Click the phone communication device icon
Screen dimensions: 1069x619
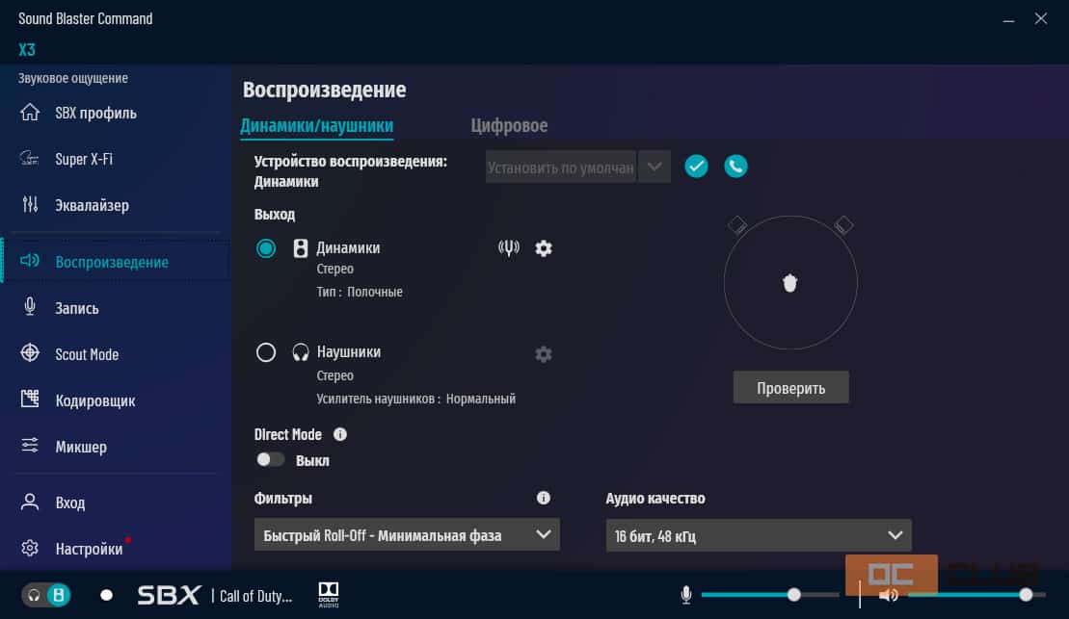click(x=735, y=167)
